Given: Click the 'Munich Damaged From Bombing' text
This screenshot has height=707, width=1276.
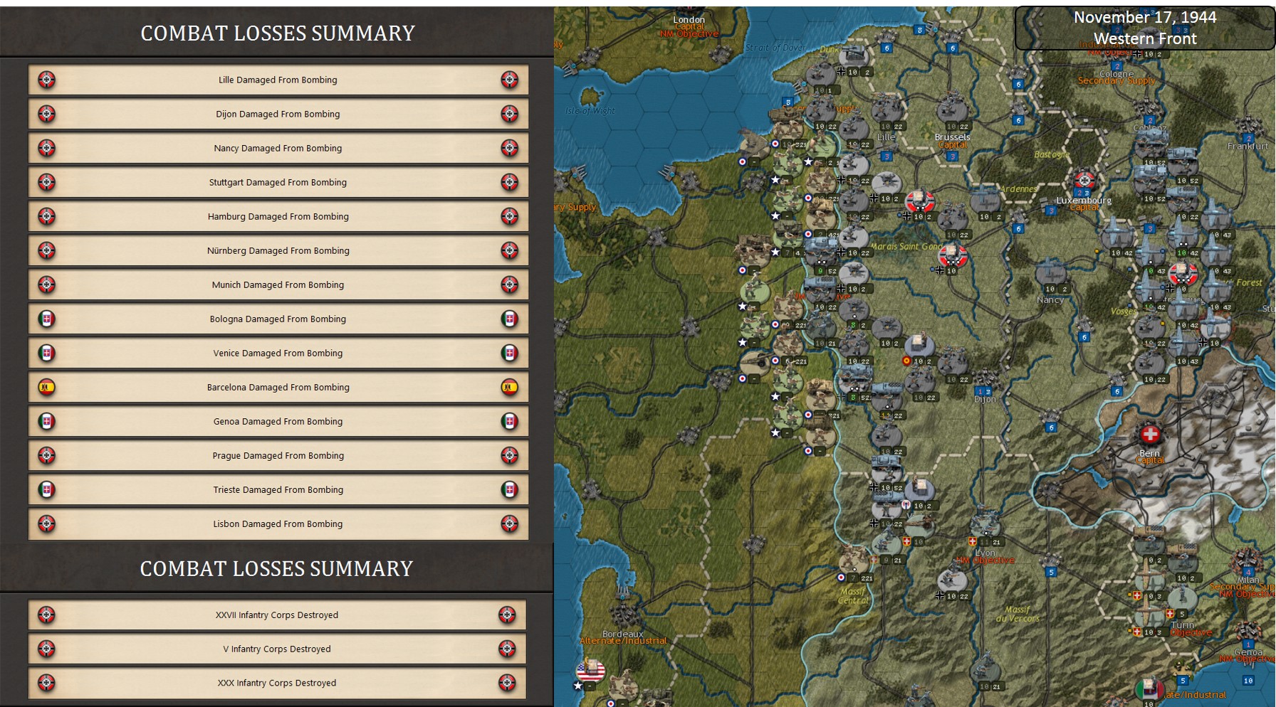Looking at the screenshot, I should (278, 285).
